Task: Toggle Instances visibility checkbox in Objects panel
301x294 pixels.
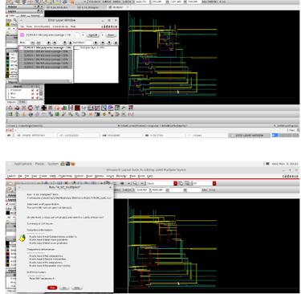Action: click(x=33, y=90)
